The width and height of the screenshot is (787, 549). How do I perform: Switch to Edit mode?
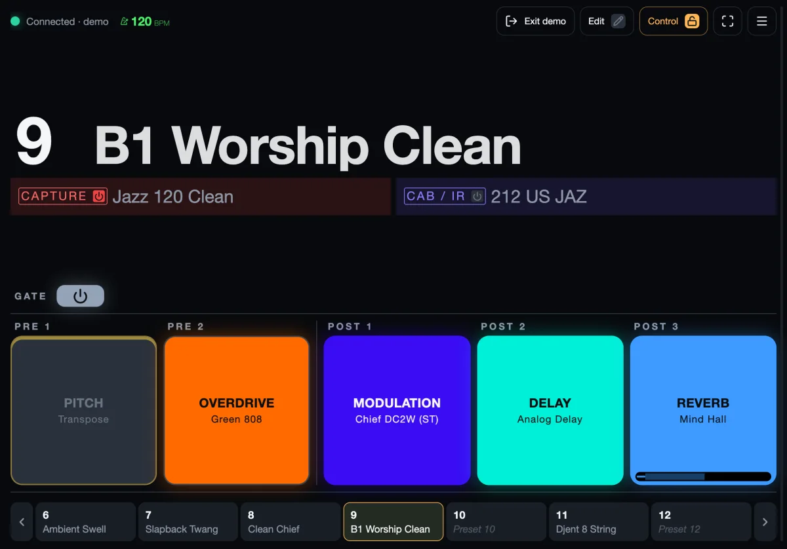pos(607,21)
